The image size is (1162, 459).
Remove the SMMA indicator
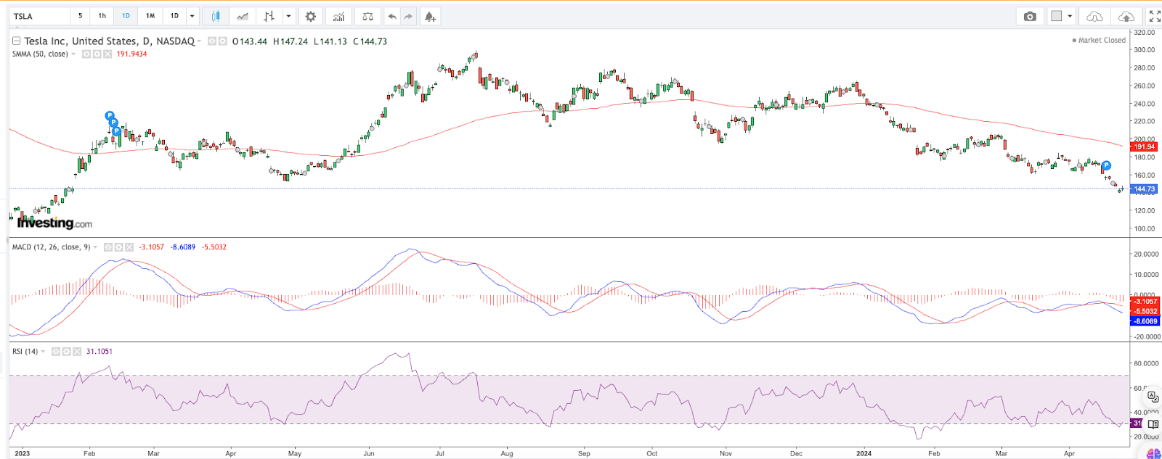pyautogui.click(x=107, y=54)
